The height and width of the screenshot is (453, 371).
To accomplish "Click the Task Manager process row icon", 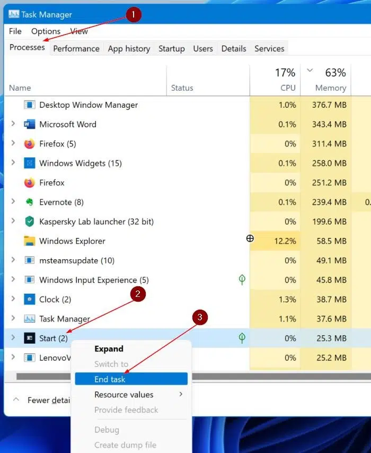I will pos(29,319).
